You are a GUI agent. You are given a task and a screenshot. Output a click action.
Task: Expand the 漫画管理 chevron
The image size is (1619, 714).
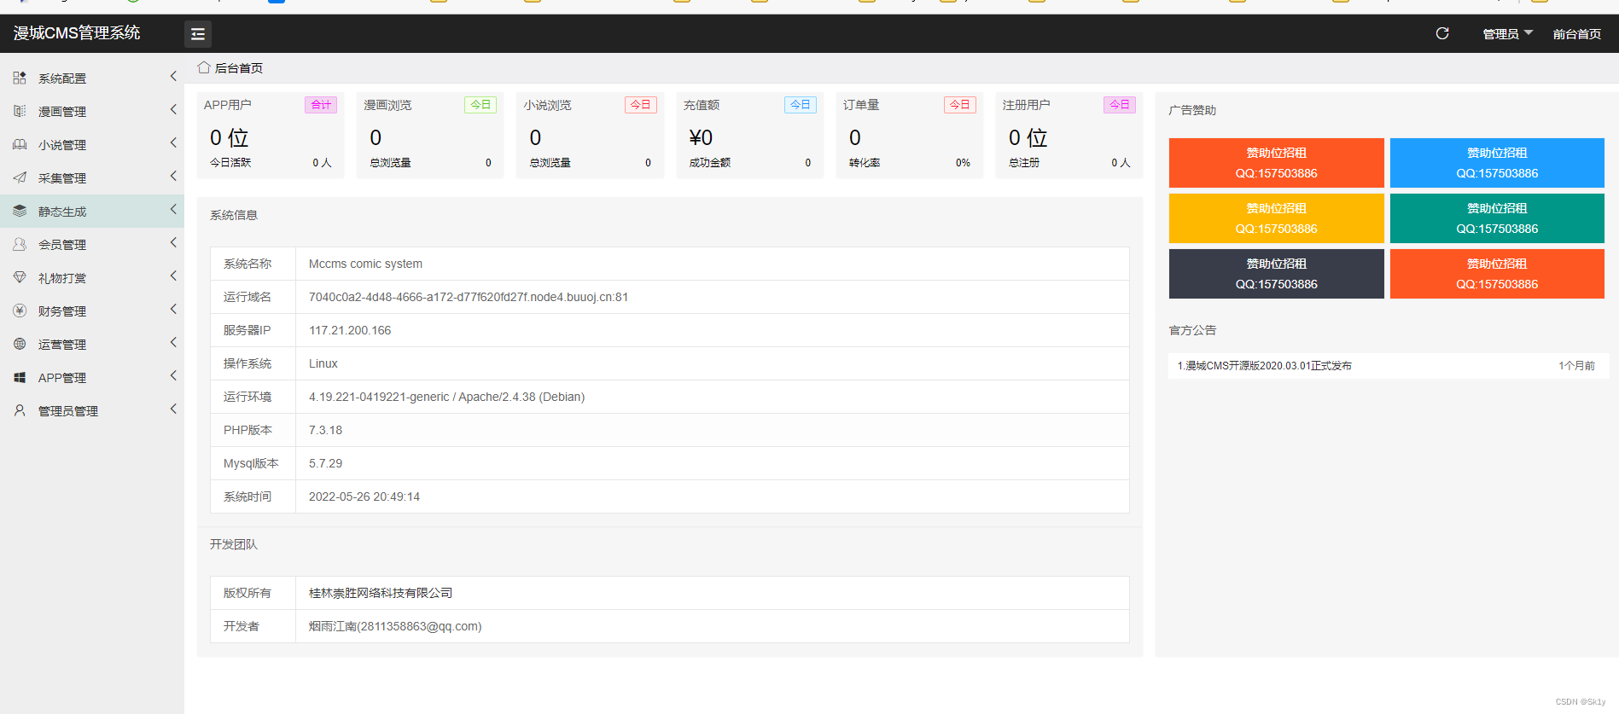click(x=173, y=110)
